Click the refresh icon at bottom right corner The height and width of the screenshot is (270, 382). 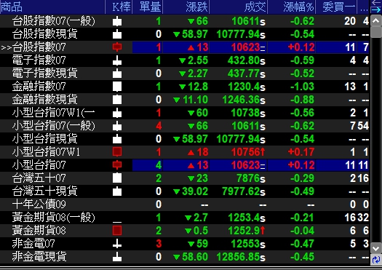tap(376, 259)
